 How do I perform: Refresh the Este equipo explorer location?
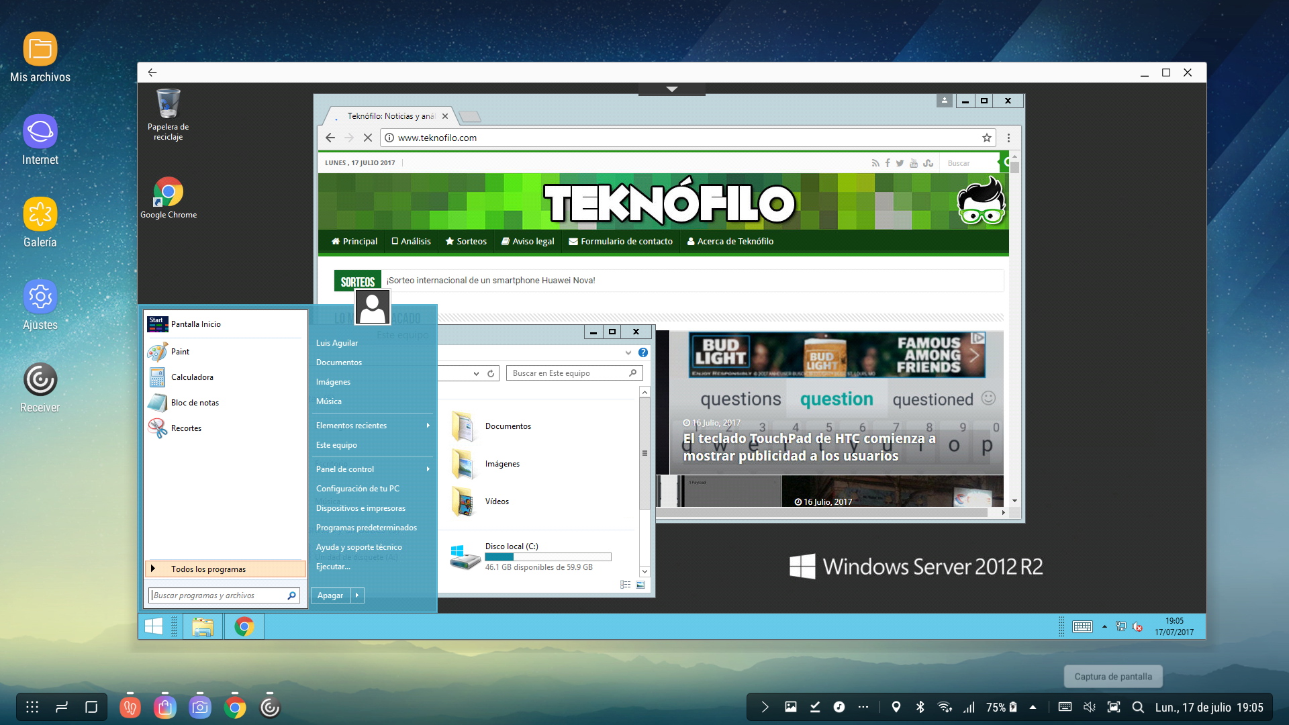click(491, 373)
